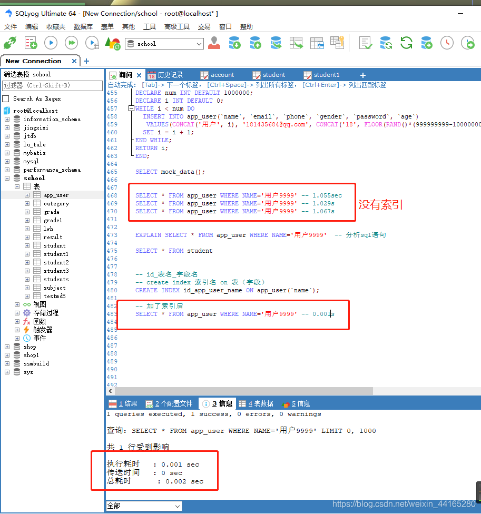This screenshot has height=514, width=481.
Task: Click the database run arrow icon
Action: [x=427, y=43]
